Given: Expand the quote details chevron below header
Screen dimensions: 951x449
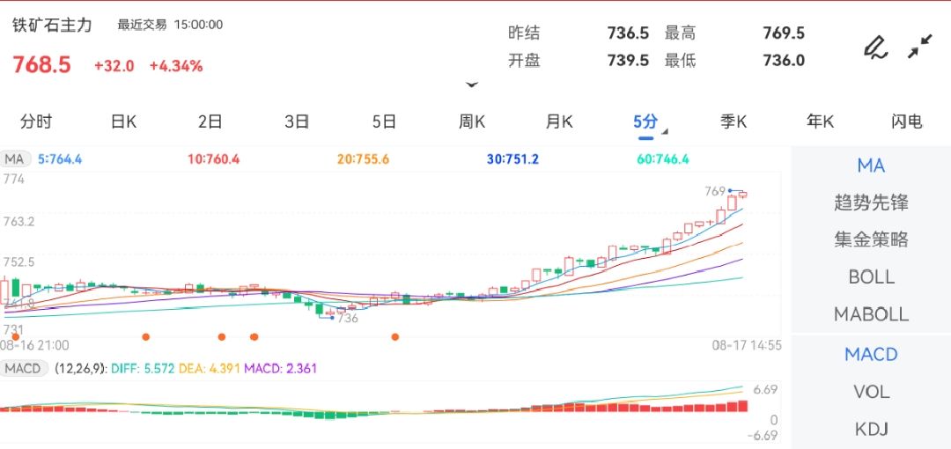Looking at the screenshot, I should tap(472, 85).
